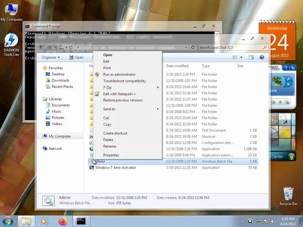Click DAEMON Tools gadget help icon

[x=286, y=68]
